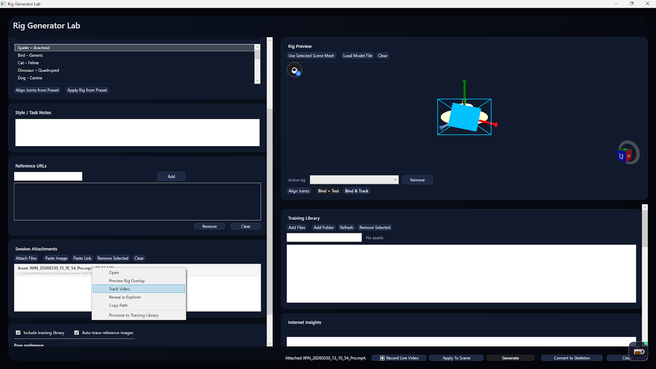
Task: Click the coffee cup icon at bottom right
Action: pyautogui.click(x=638, y=351)
